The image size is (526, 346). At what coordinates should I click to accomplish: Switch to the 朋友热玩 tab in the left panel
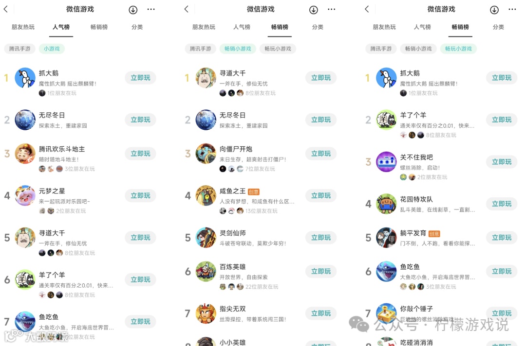pos(23,27)
